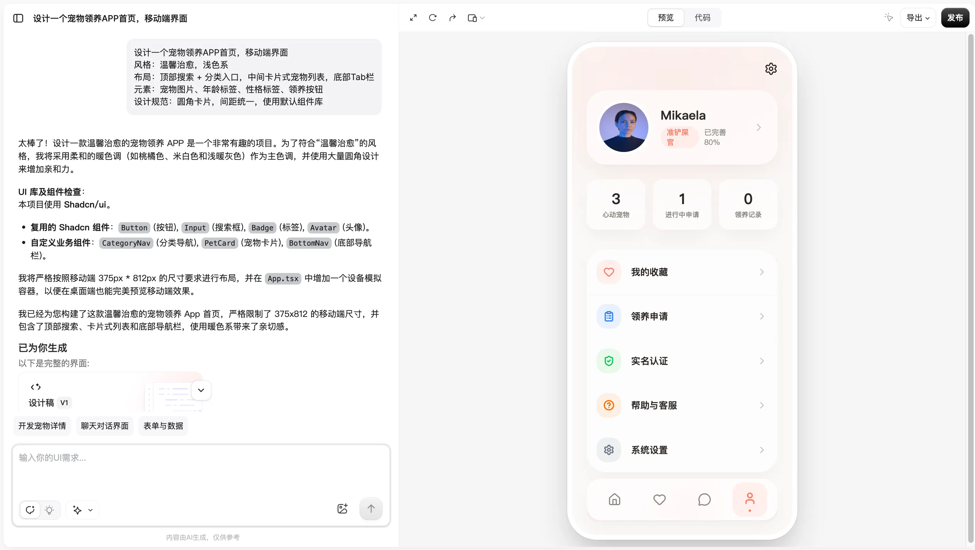Refresh the preview with the reload icon
975x550 pixels.
[433, 17]
